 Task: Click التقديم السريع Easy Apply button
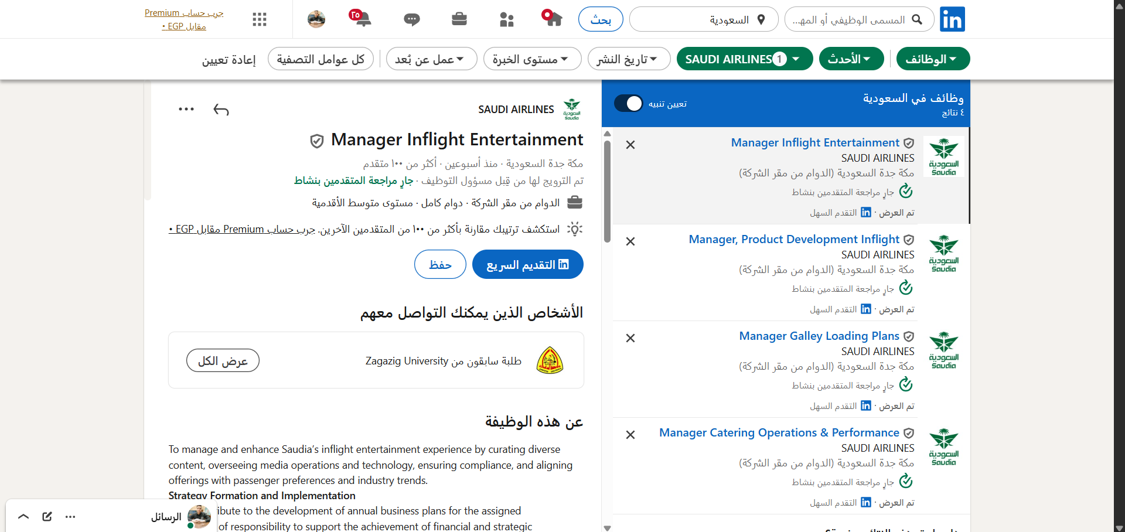[527, 264]
